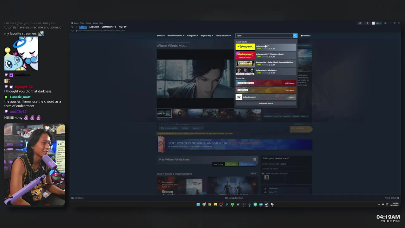Click the Windows platform icon in purchase box
The image size is (405, 228).
[255, 159]
